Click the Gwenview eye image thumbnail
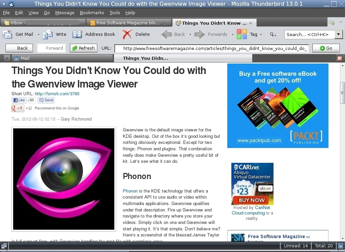This screenshot has height=252, width=345. pos(64,179)
